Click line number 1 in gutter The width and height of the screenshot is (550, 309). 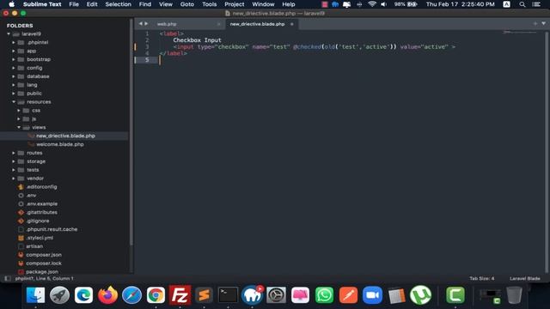(x=147, y=33)
